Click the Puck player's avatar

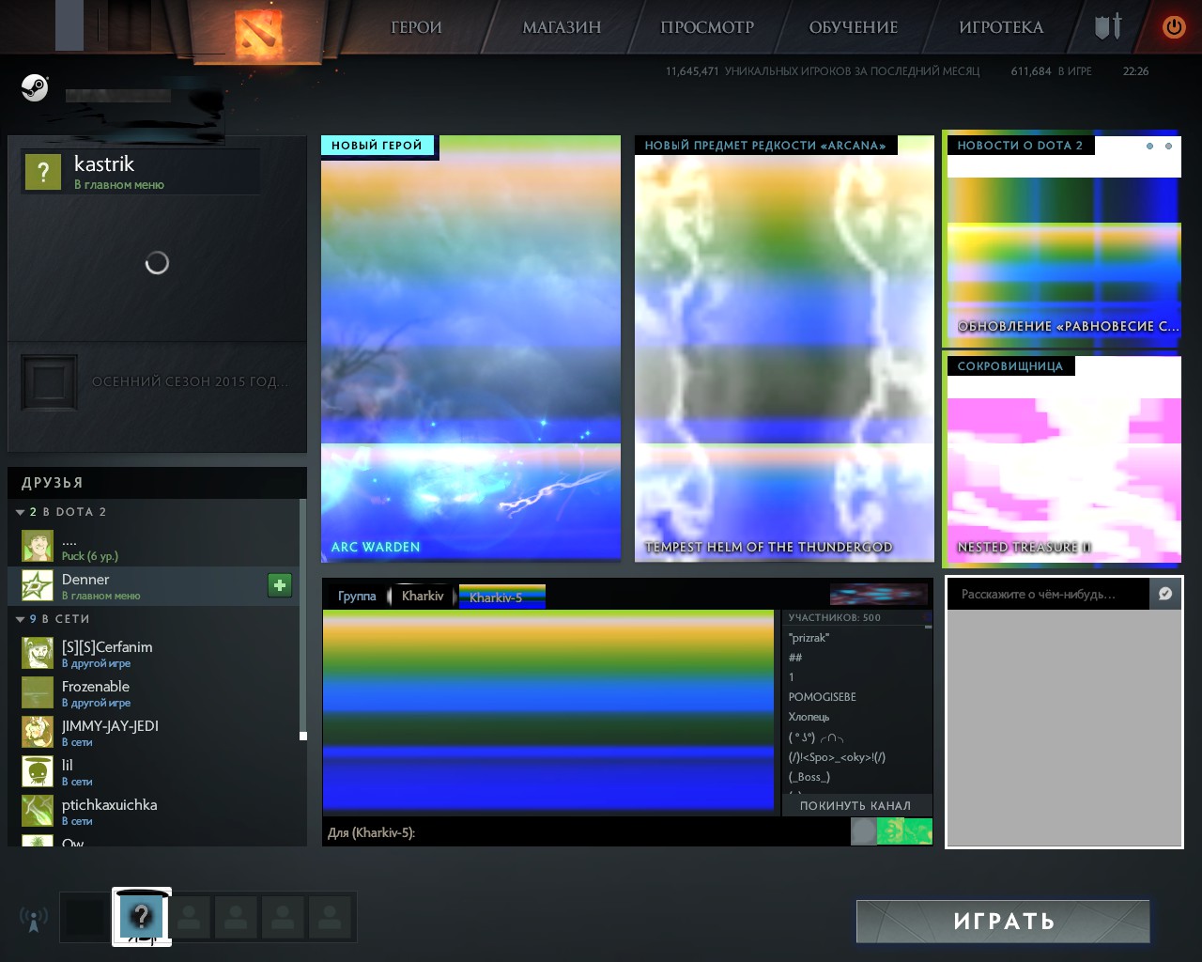(x=38, y=546)
